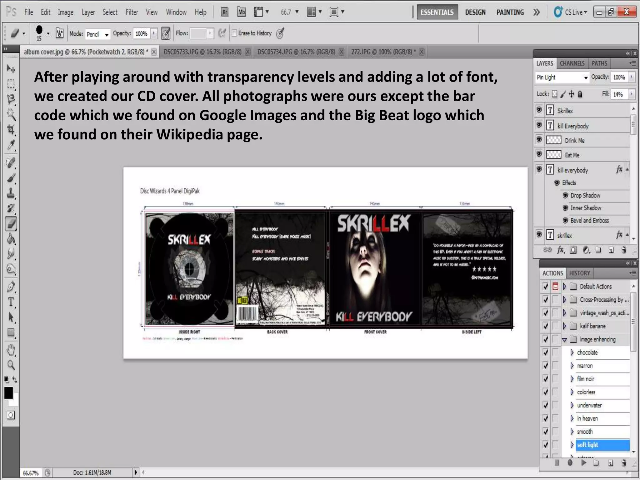Select the Crop tool

point(11,130)
